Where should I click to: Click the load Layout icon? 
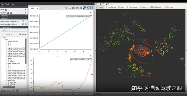coord(8,13)
